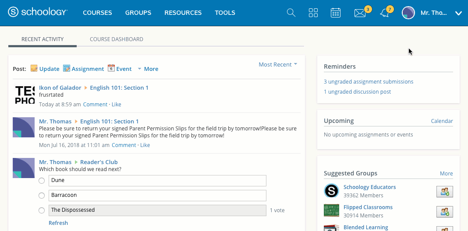468x231 pixels.
Task: Click Ikon of Galador profile thumbnail
Action: click(24, 95)
